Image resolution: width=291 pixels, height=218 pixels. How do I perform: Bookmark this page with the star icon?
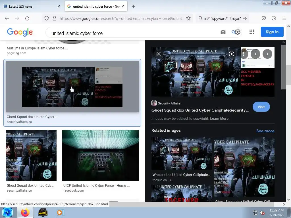188,18
